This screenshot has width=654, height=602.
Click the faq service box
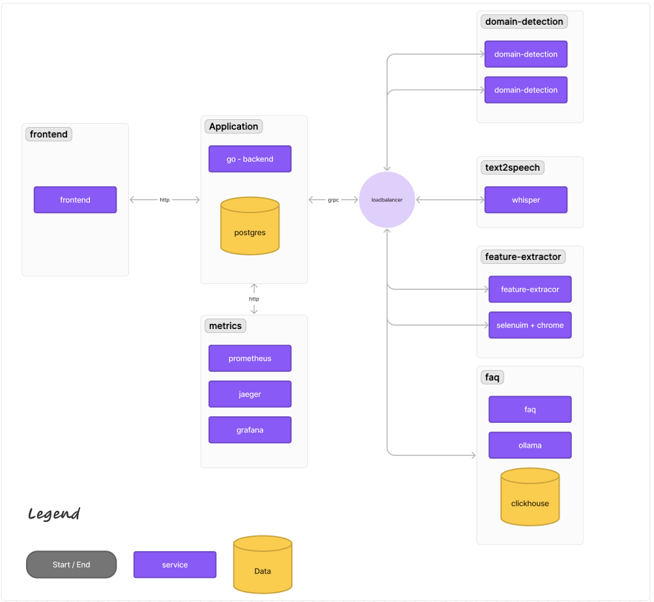pyautogui.click(x=530, y=410)
